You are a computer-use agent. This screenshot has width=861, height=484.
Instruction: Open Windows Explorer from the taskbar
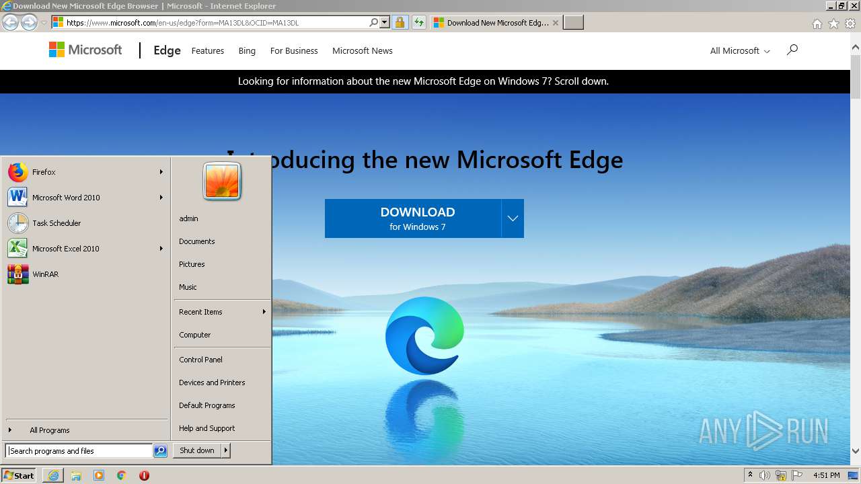point(76,475)
